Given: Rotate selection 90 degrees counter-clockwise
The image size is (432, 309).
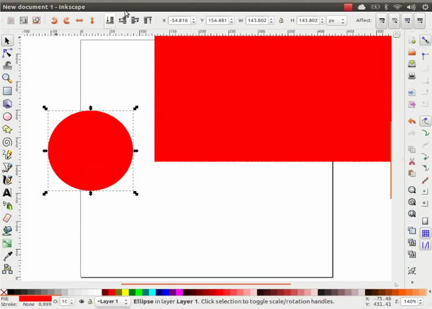Looking at the screenshot, I should pyautogui.click(x=54, y=20).
